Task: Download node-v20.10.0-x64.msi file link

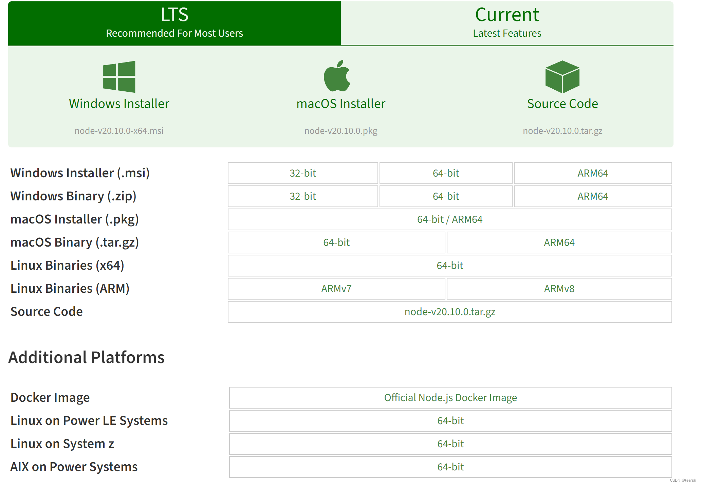Action: [119, 131]
